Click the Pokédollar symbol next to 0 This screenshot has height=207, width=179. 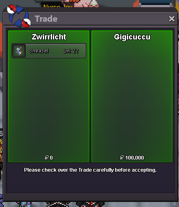(x=47, y=157)
